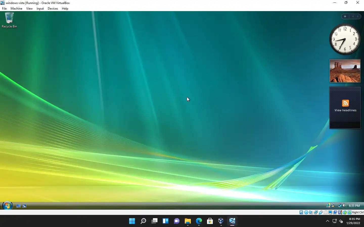Image resolution: width=364 pixels, height=227 pixels.
Task: Click the Vista taskbar clock 8:35 PM
Action: [x=354, y=206]
